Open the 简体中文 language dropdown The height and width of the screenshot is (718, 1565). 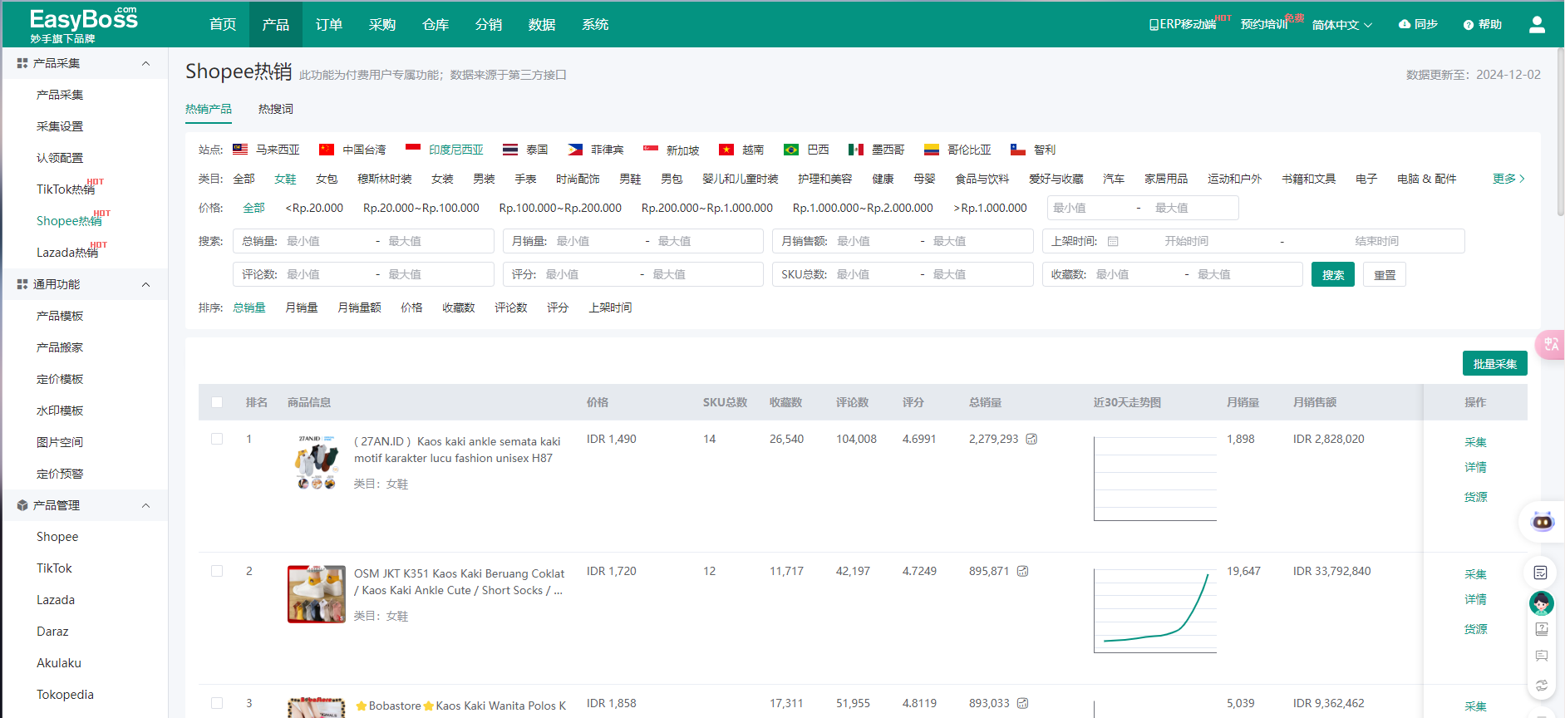(x=1341, y=25)
